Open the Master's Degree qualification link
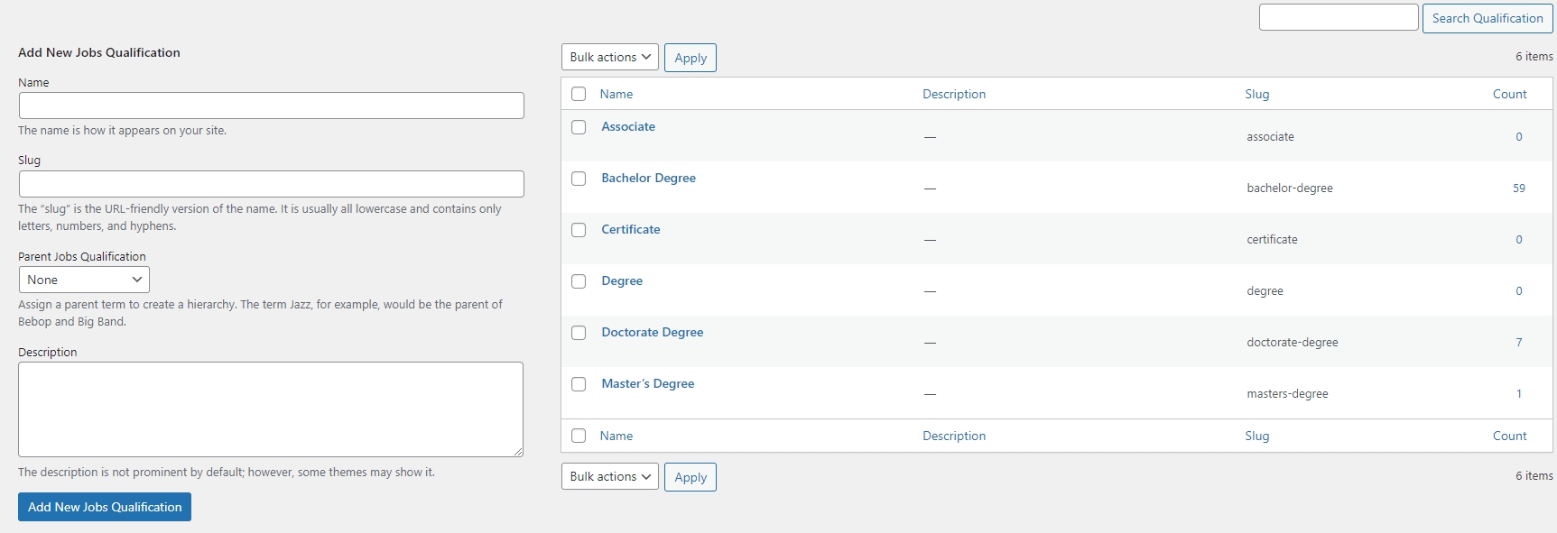Screen dimensions: 1557x533 pyautogui.click(x=647, y=383)
